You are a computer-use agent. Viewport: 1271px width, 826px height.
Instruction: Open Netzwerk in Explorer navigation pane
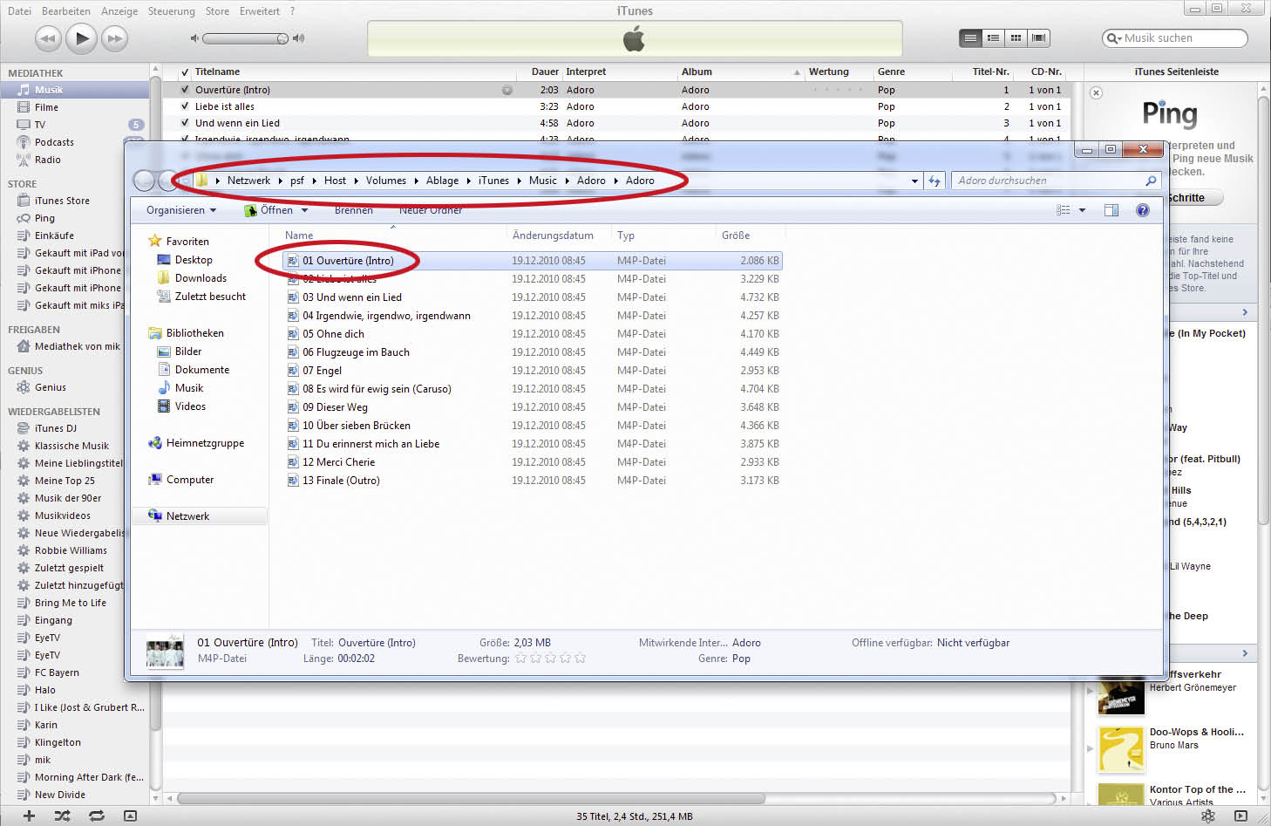(x=187, y=516)
